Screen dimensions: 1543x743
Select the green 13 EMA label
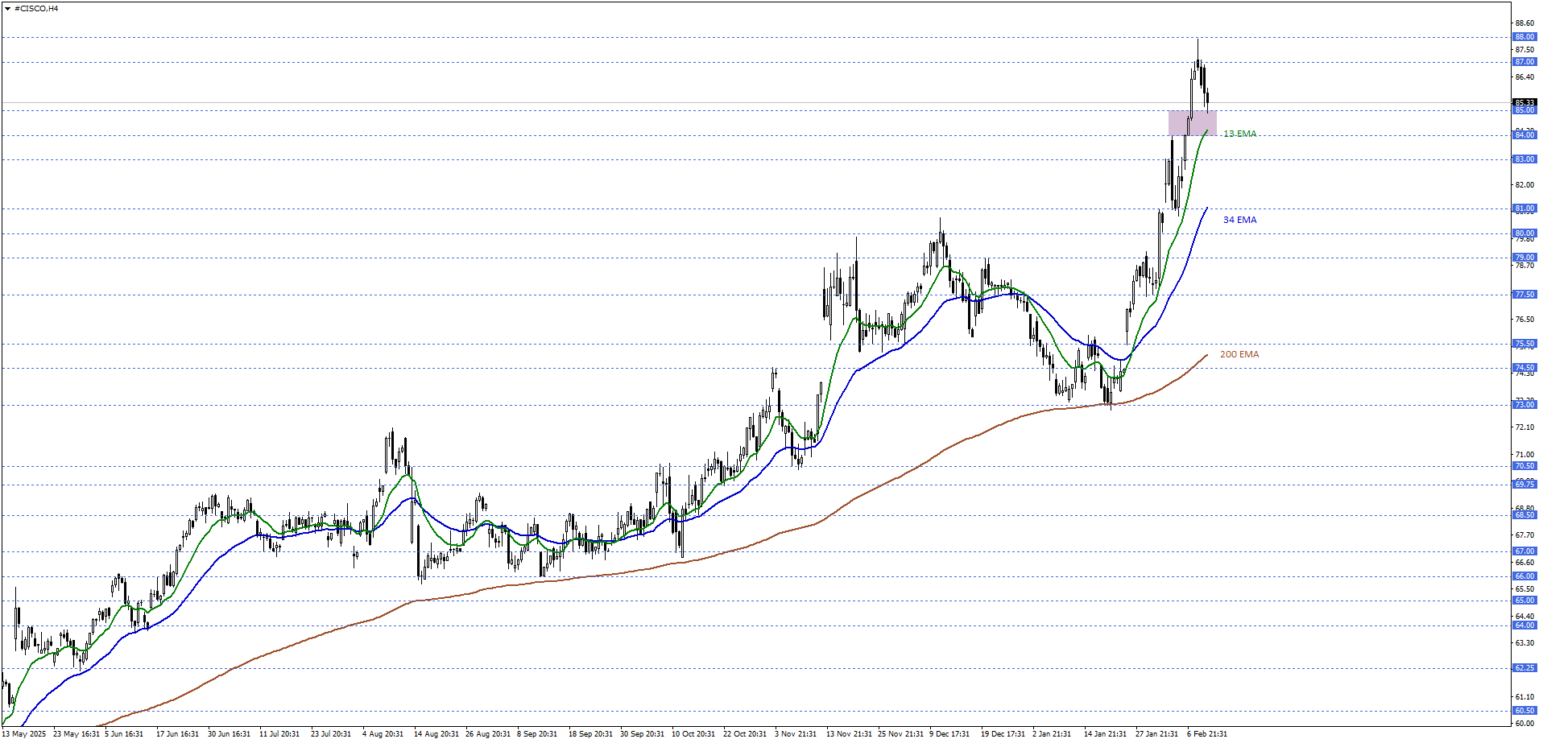click(x=1239, y=134)
